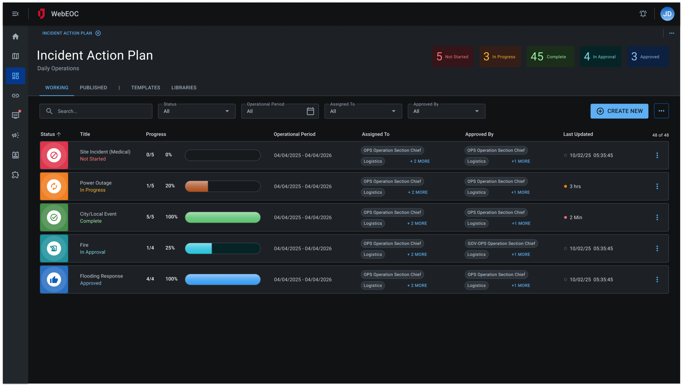683x385 pixels.
Task: Select the dashboard boards sidebar icon
Action: coord(15,76)
